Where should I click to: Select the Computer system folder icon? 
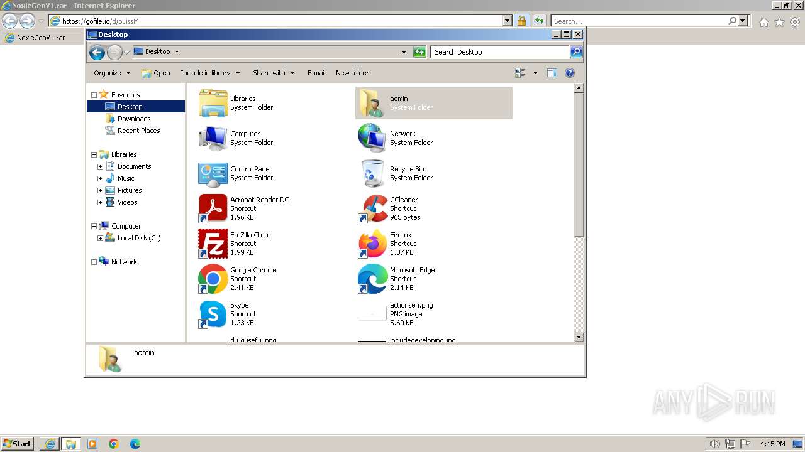(x=213, y=137)
